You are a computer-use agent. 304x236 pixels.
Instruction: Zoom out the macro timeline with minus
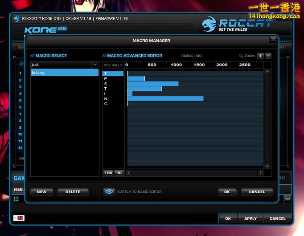click(268, 56)
